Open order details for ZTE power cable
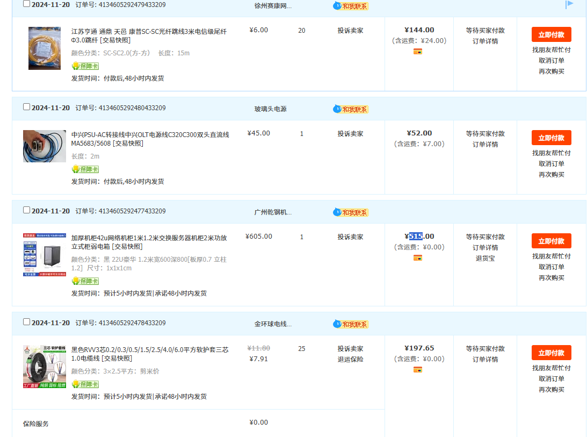The width and height of the screenshot is (587, 437). tap(485, 145)
